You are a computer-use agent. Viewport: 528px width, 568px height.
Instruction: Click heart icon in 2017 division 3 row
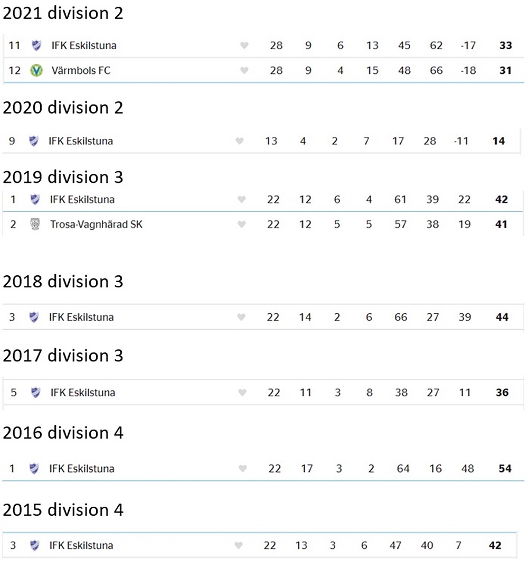(x=242, y=392)
